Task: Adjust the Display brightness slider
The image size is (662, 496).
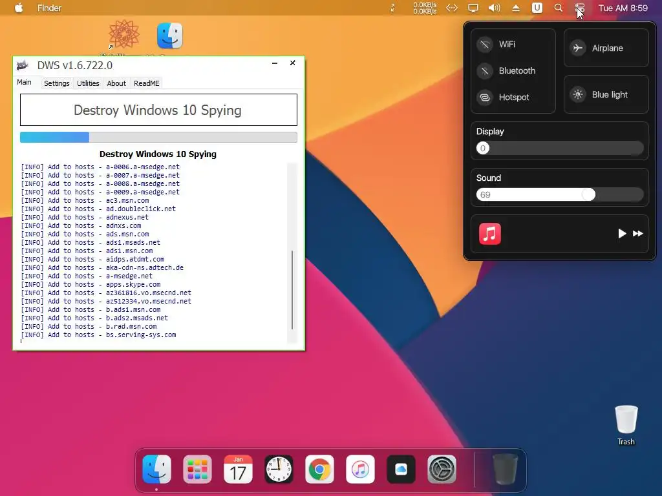Action: (x=560, y=148)
